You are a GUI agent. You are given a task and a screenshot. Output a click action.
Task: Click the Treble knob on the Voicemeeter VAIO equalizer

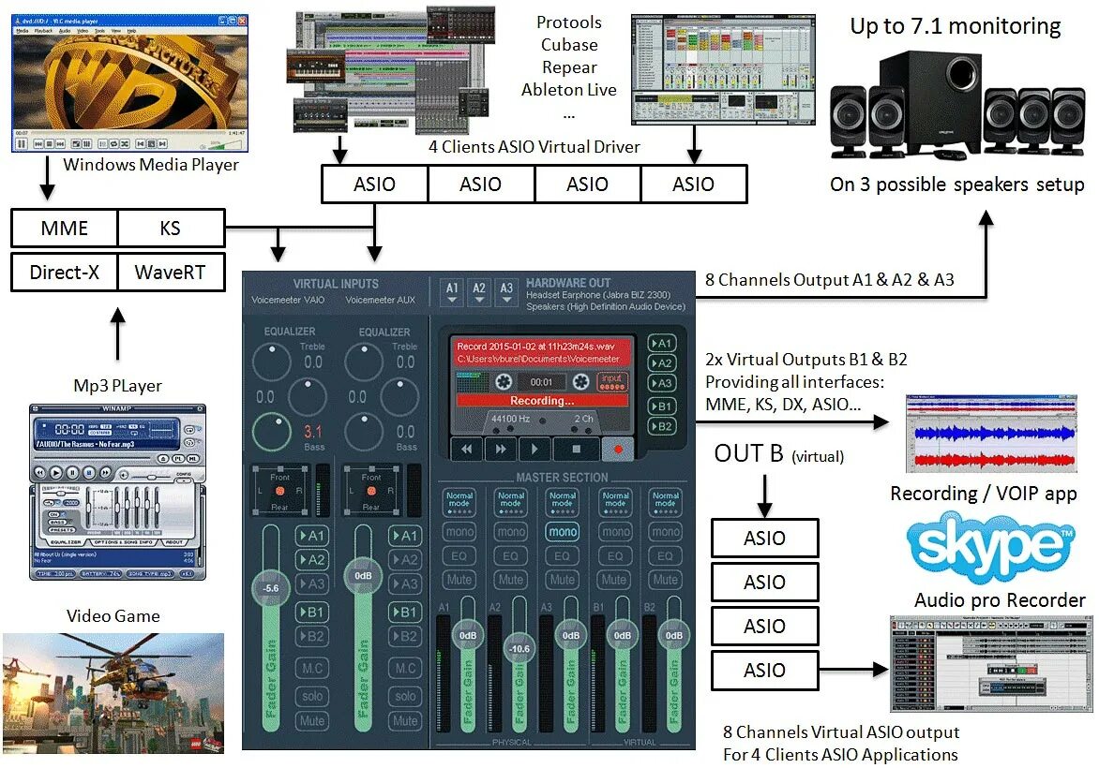(x=271, y=362)
